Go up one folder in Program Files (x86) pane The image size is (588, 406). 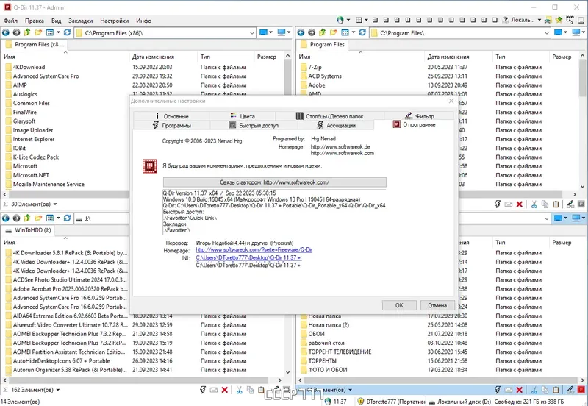[x=27, y=32]
